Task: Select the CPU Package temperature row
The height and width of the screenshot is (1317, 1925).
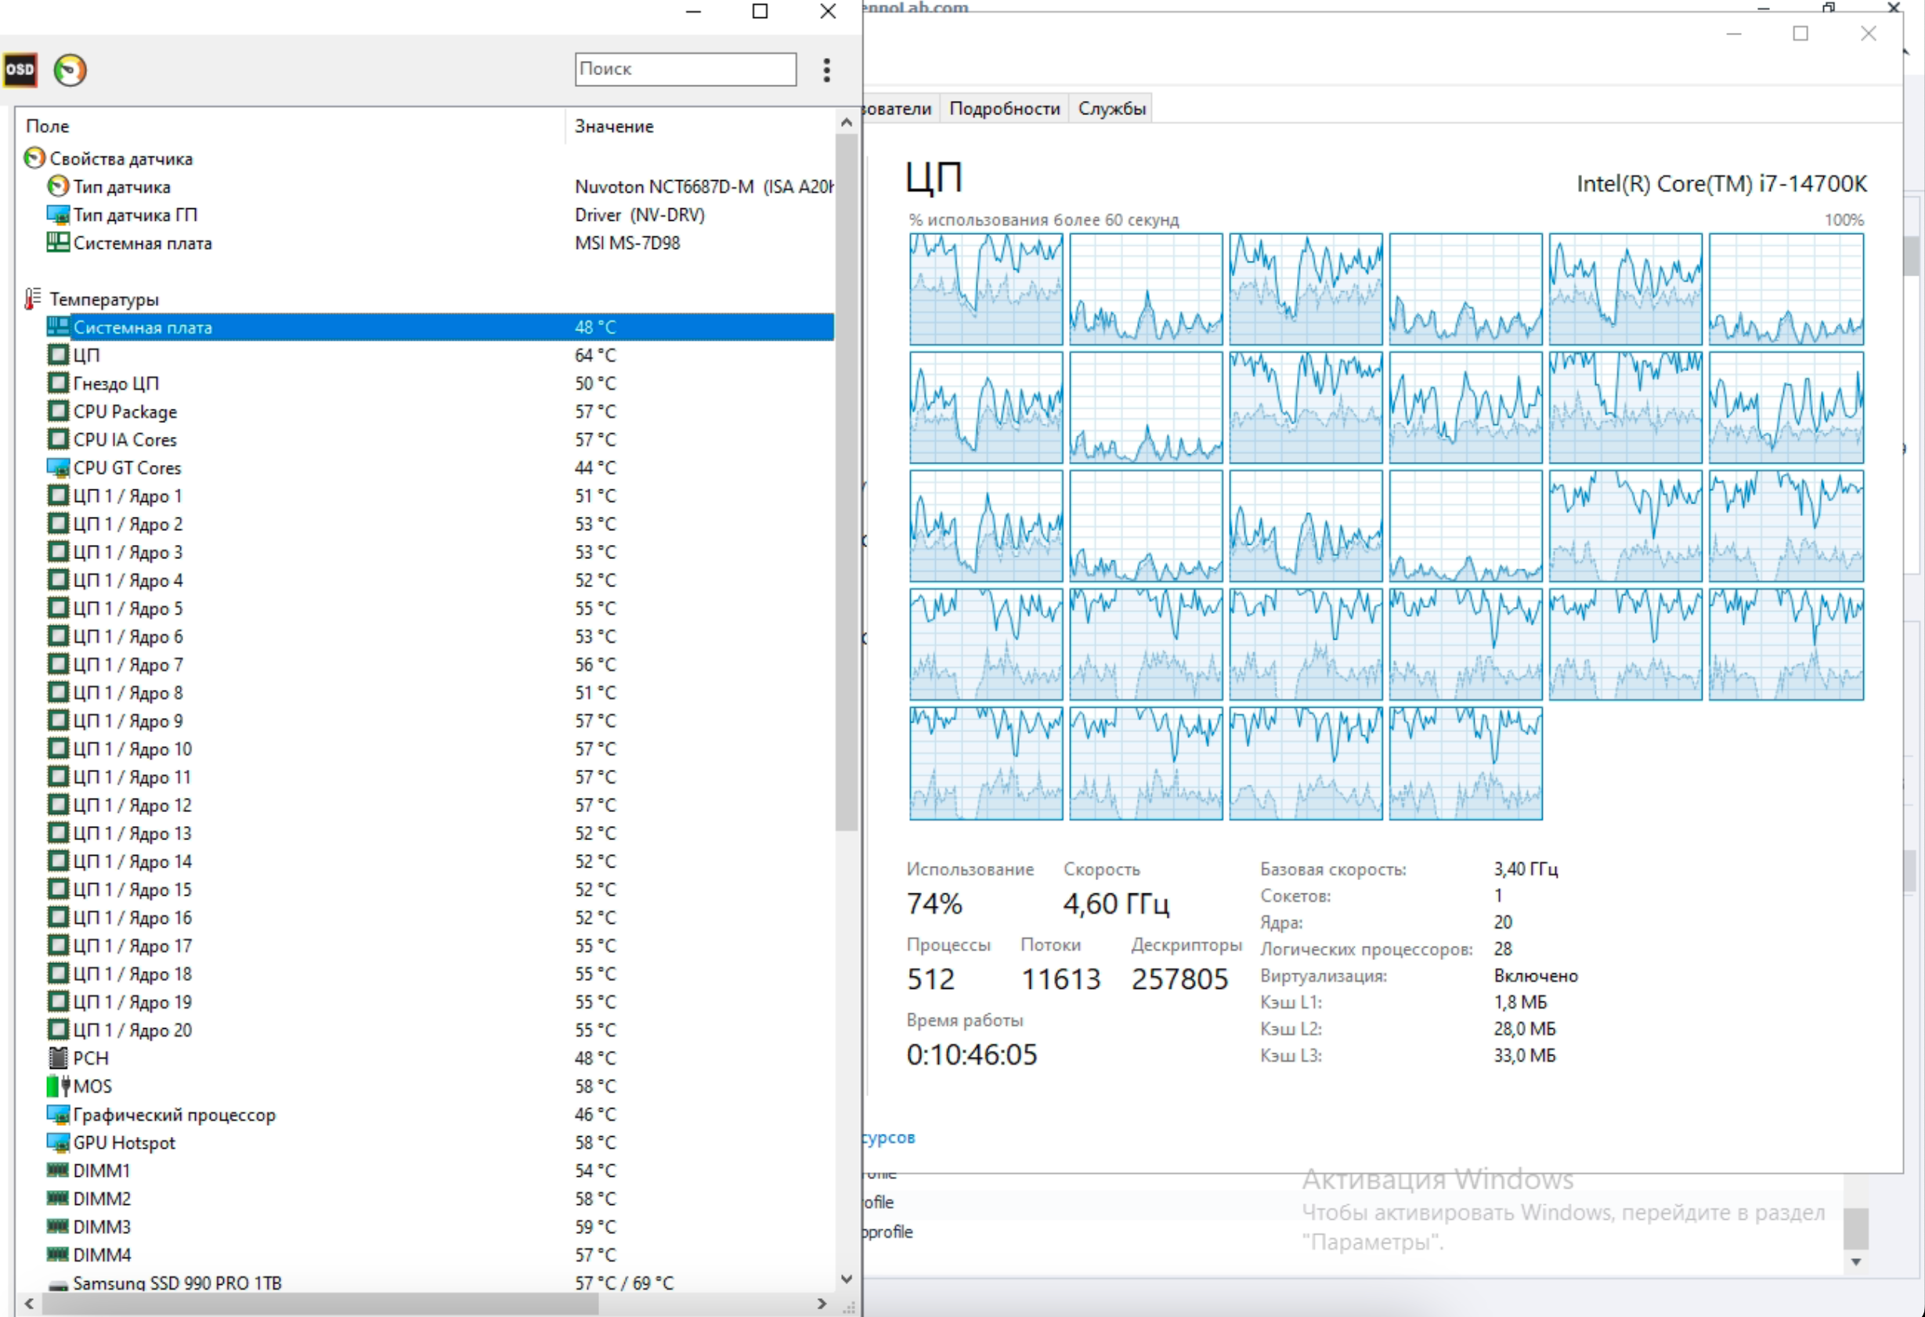Action: point(125,412)
